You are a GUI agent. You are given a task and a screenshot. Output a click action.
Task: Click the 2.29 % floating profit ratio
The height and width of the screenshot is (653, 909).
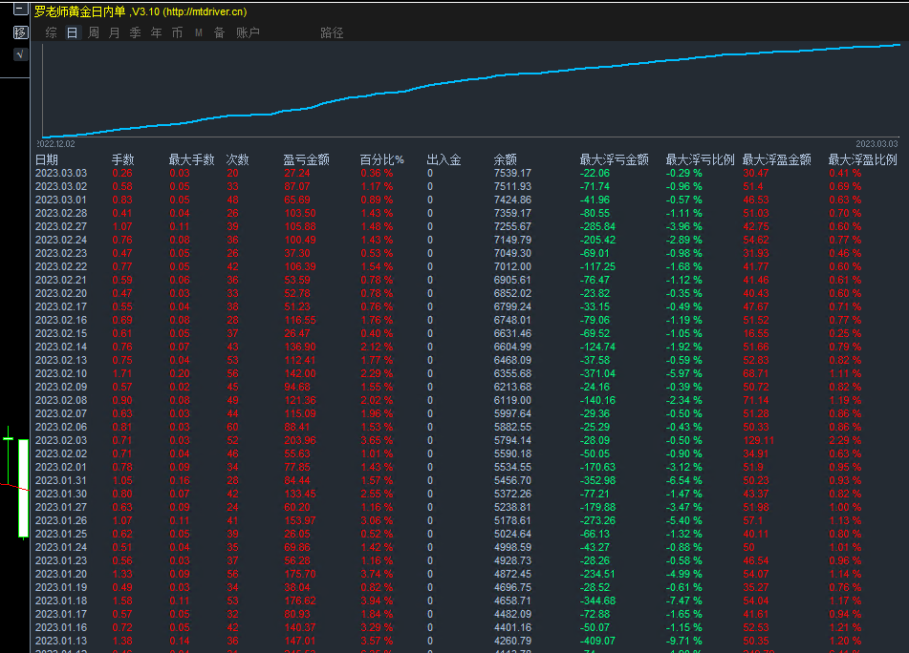pos(845,440)
